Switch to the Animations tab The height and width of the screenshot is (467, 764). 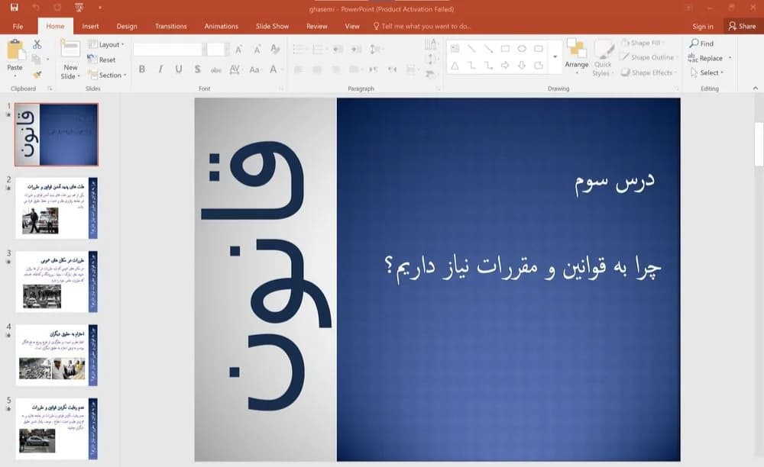(222, 26)
